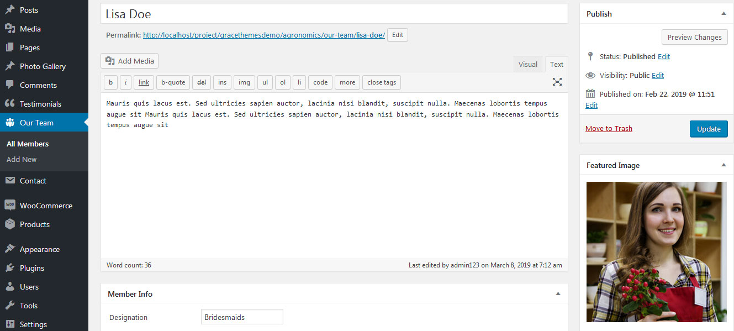Collapse the Publish panel
734x331 pixels.
pos(724,13)
